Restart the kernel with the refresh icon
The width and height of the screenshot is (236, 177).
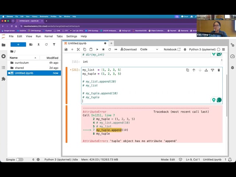(x=110, y=49)
